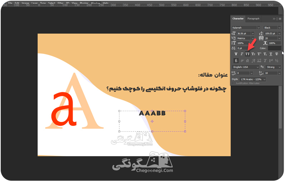Image resolution: width=285 pixels, height=181 pixels.
Task: Click the 109.03 pt leading field
Action: tap(271, 33)
